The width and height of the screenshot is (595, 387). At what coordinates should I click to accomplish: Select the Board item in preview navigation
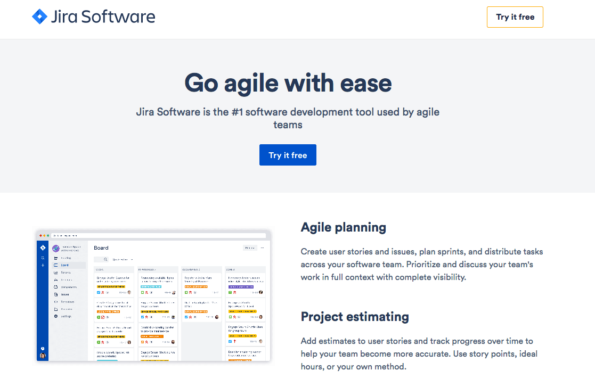tap(69, 265)
